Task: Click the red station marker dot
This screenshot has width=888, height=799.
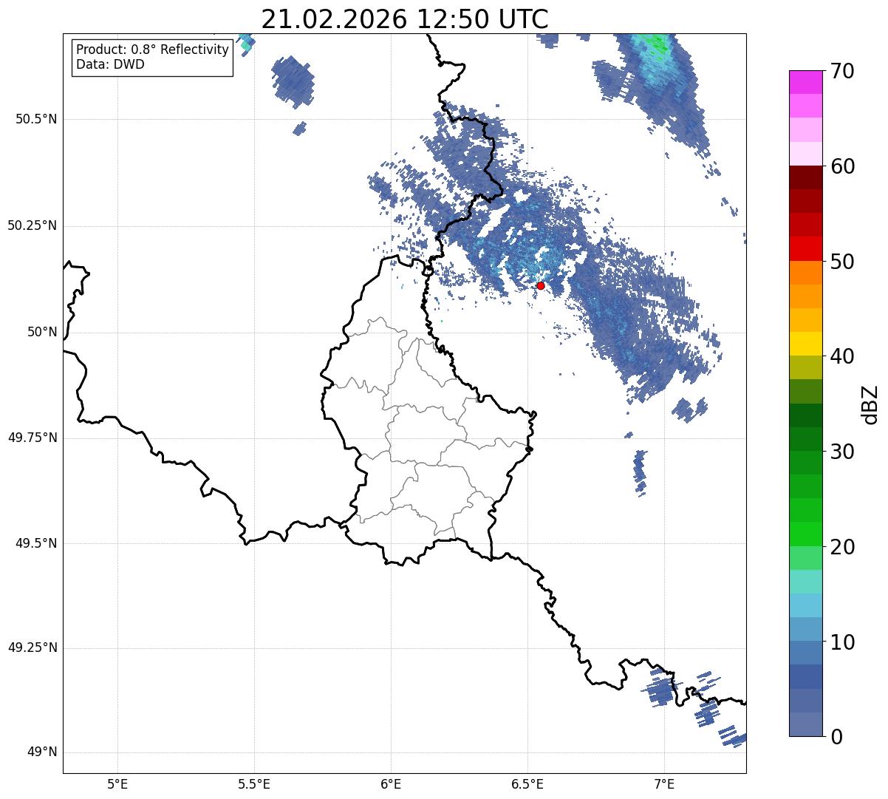Action: tap(541, 285)
